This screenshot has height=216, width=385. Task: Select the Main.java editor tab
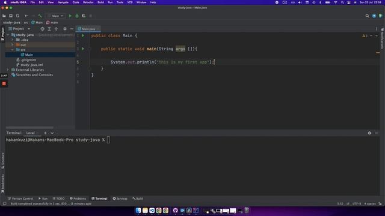88,29
